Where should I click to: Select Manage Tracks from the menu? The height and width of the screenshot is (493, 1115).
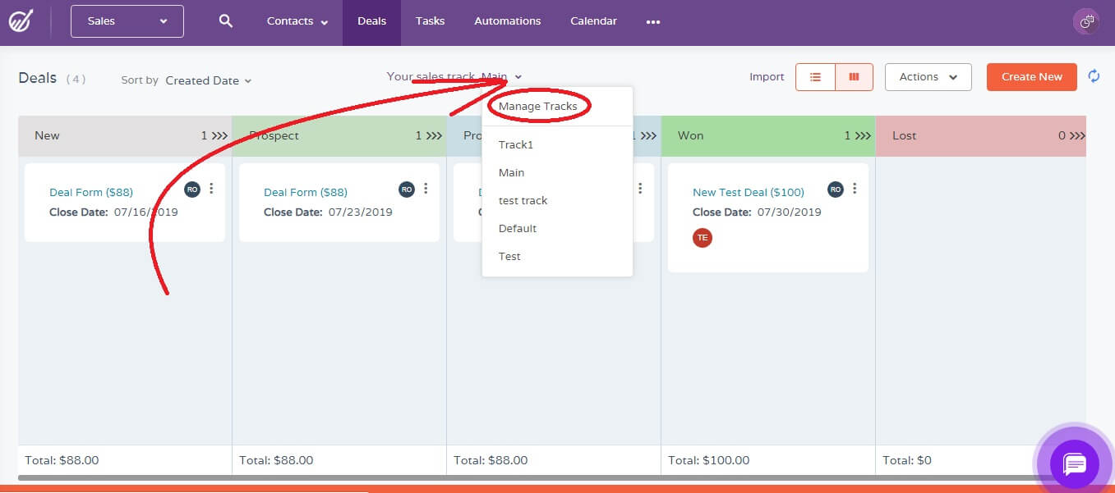tap(538, 106)
